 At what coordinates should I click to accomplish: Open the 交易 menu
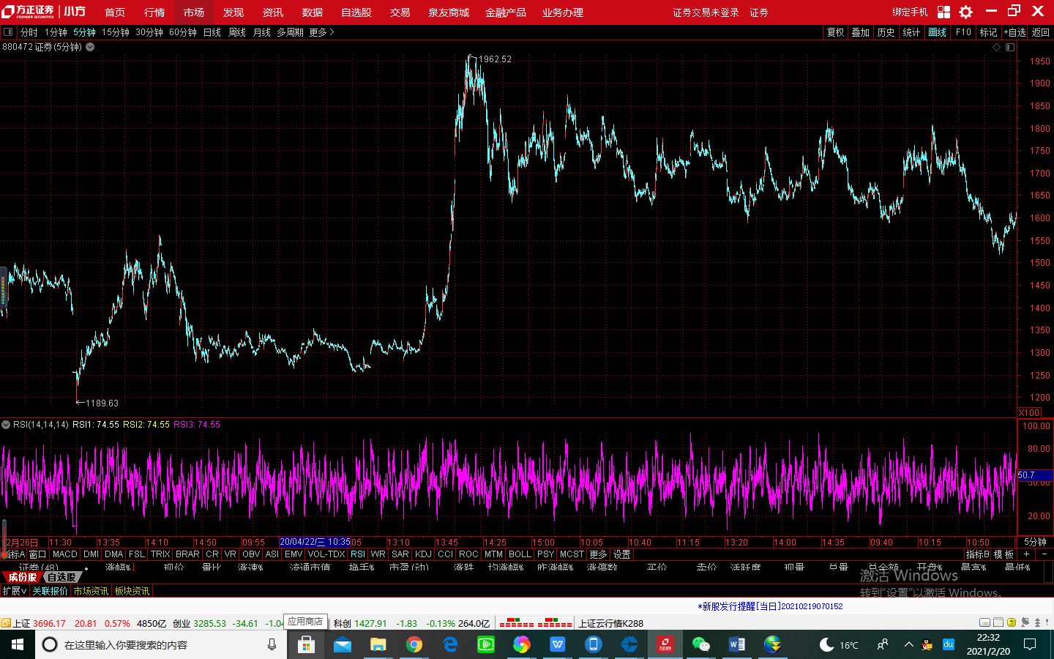click(x=400, y=12)
